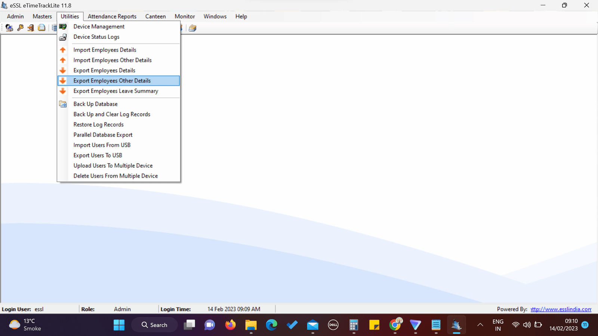Open Firefox from the taskbar
Image resolution: width=598 pixels, height=336 pixels.
(230, 325)
